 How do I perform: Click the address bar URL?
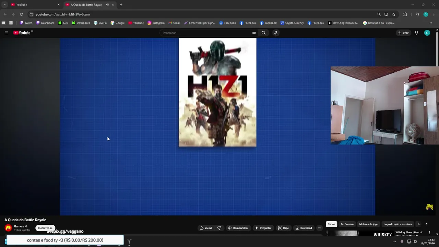(x=63, y=14)
